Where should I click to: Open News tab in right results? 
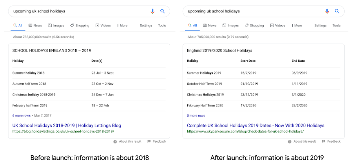210,26
